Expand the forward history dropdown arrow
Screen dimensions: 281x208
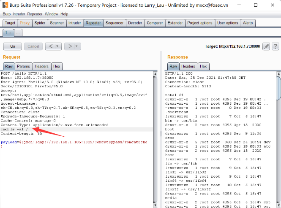pyautogui.click(x=77, y=46)
